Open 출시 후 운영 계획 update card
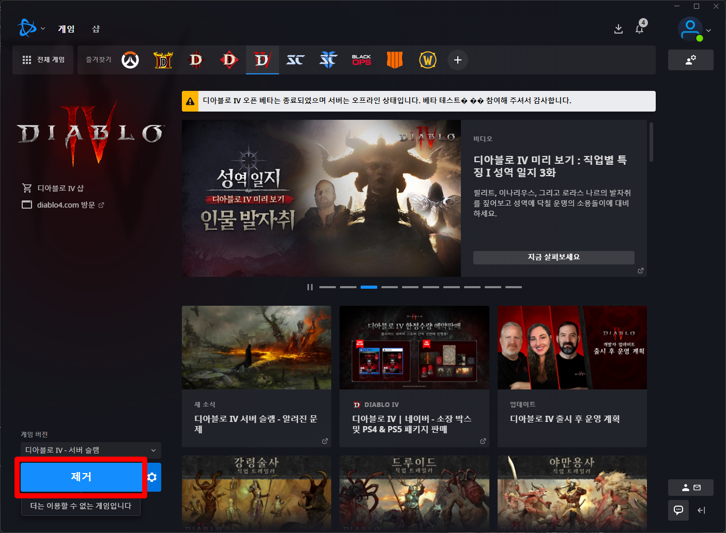726x533 pixels. [x=572, y=377]
